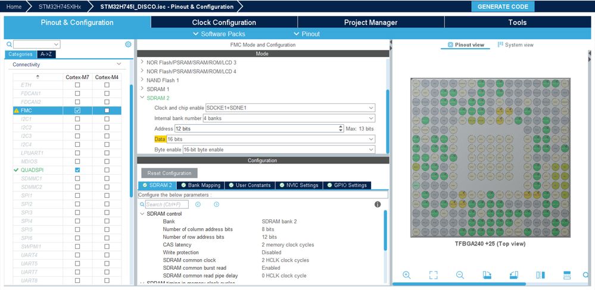Open the Bank Mapping tab
Image resolution: width=595 pixels, height=290 pixels.
click(201, 185)
